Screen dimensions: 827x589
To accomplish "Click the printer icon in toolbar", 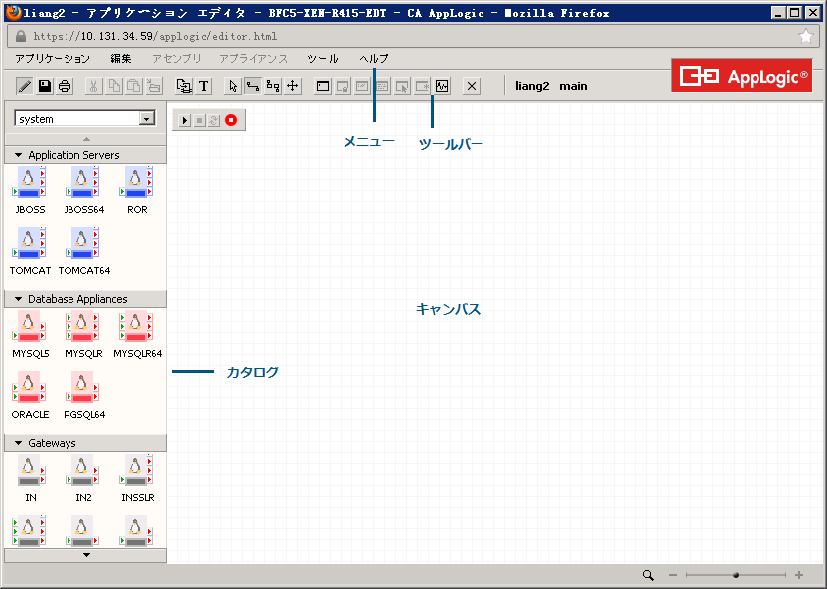I will tap(65, 86).
